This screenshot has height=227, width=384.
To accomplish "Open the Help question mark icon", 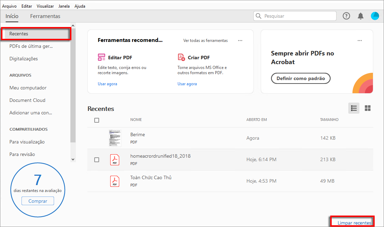I will 346,16.
